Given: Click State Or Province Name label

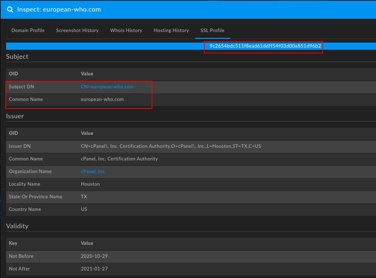Looking at the screenshot, I should click(36, 197).
